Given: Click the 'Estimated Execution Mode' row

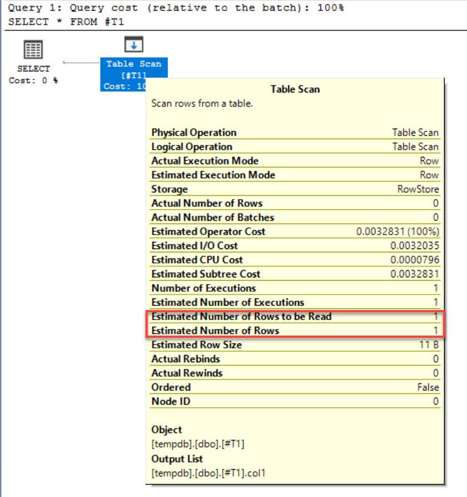Looking at the screenshot, I should coord(295,175).
